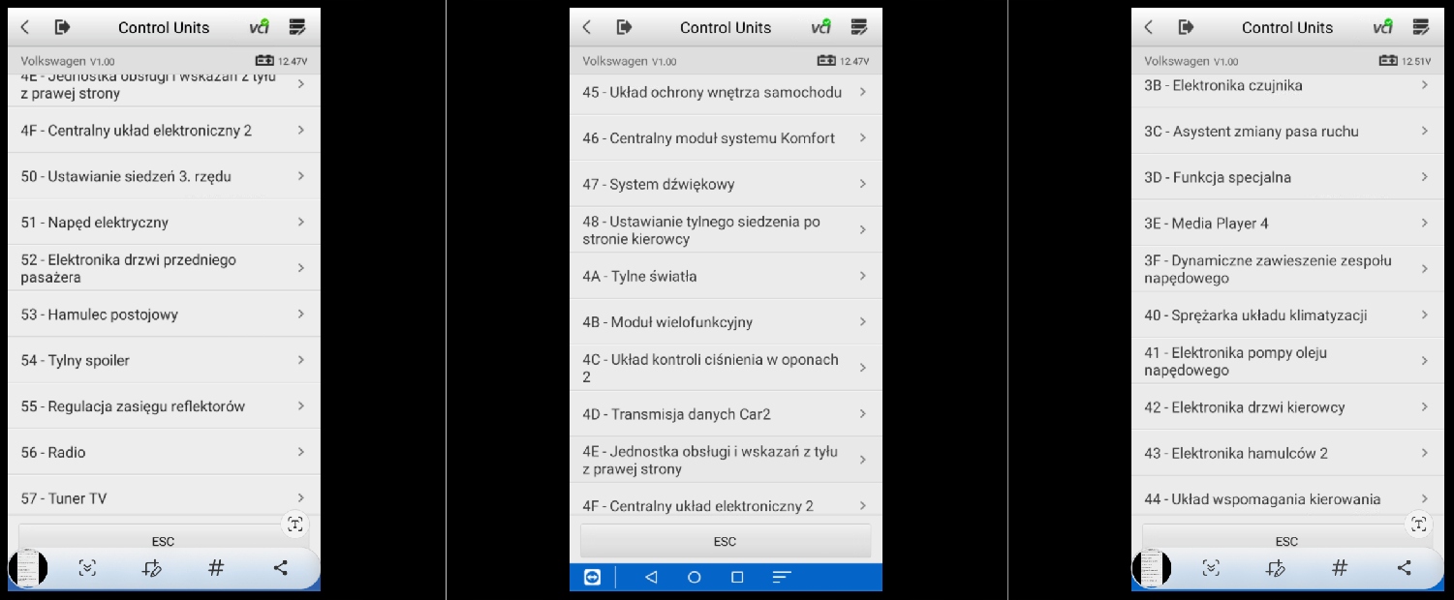Screen dimensions: 1454x600
Task: Expand chevron for 56 - Radio
Action: coord(301,452)
